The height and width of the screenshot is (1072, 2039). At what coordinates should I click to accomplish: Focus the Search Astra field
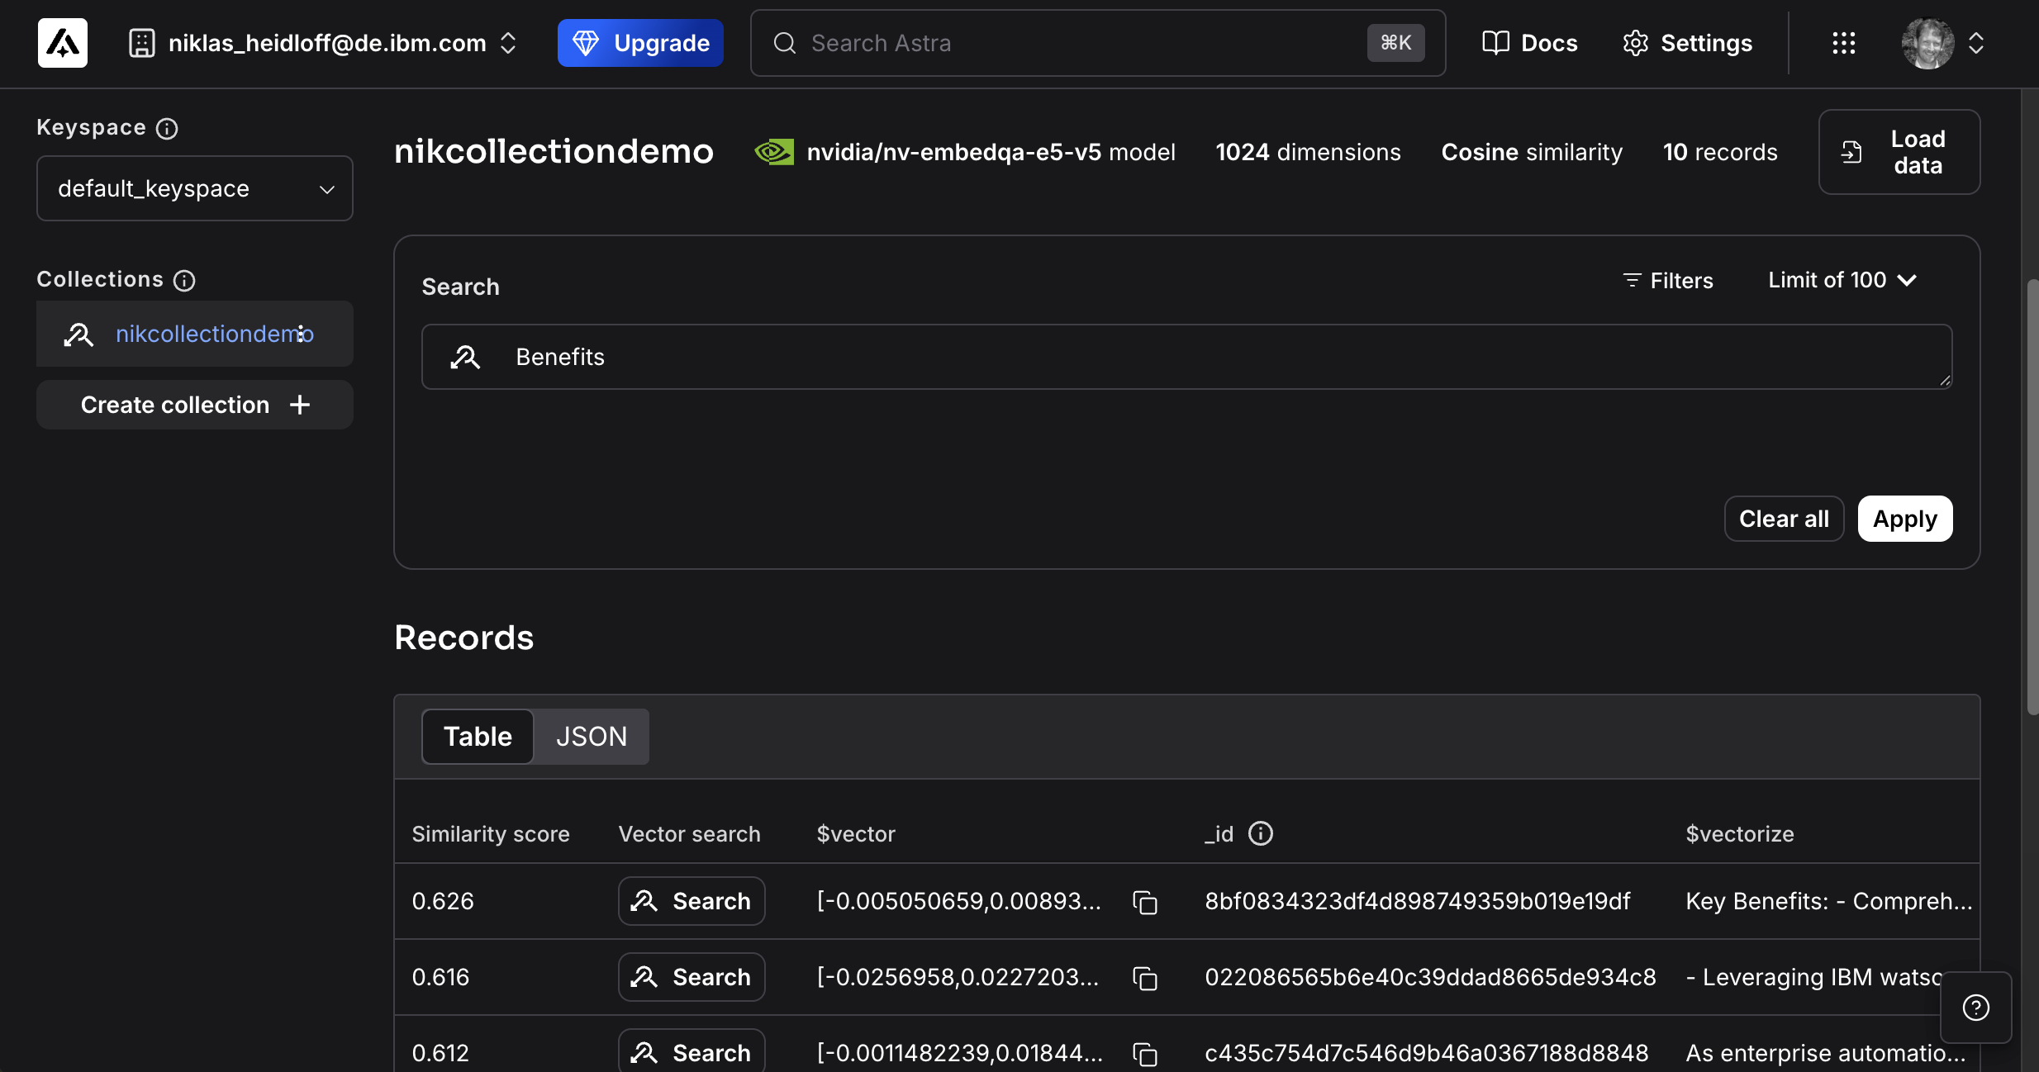1098,43
